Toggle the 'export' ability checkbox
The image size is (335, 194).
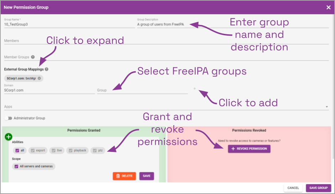click(33, 150)
